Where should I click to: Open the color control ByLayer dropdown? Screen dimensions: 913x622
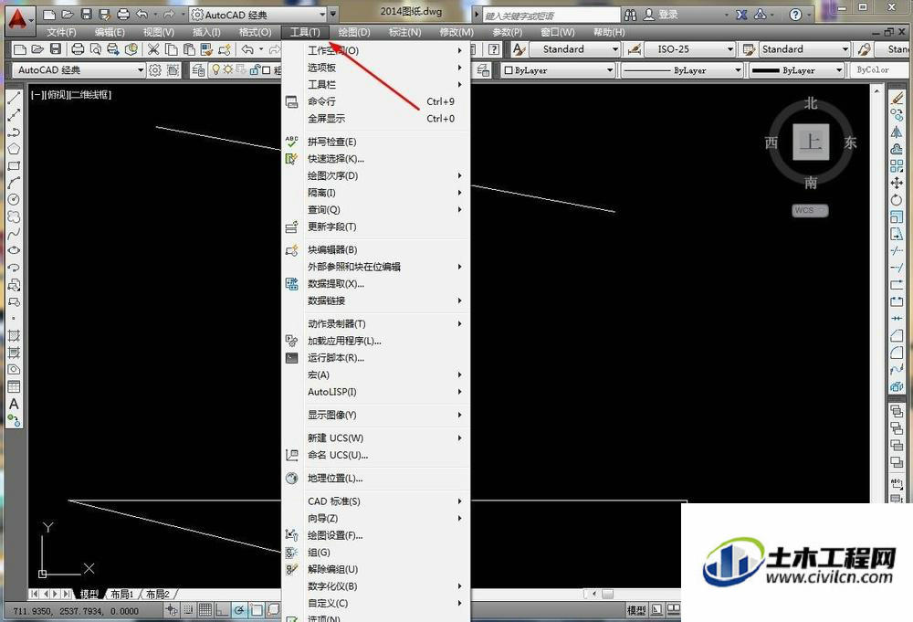pyautogui.click(x=559, y=70)
